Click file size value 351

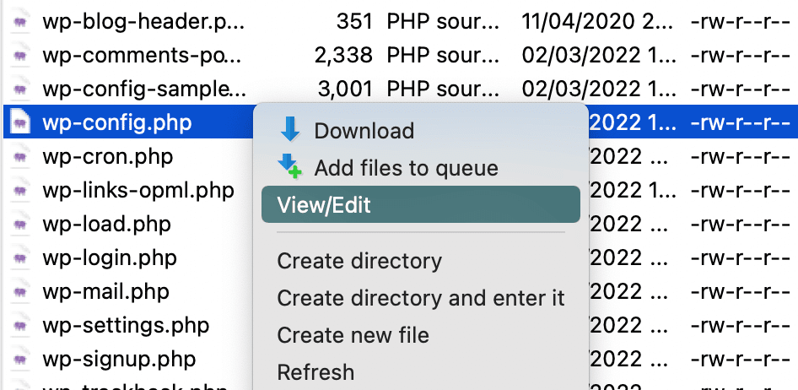(x=354, y=21)
